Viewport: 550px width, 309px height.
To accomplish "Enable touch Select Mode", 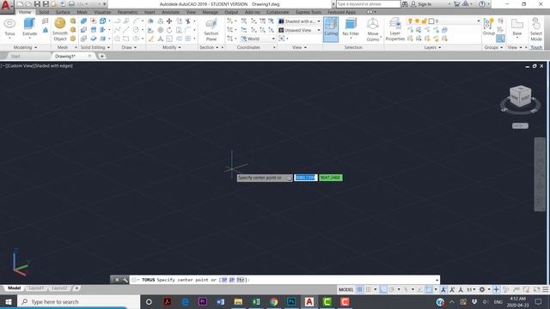I will pos(536,29).
